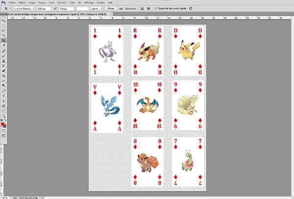Open the Sélection menu
The image size is (294, 199).
(62, 2)
